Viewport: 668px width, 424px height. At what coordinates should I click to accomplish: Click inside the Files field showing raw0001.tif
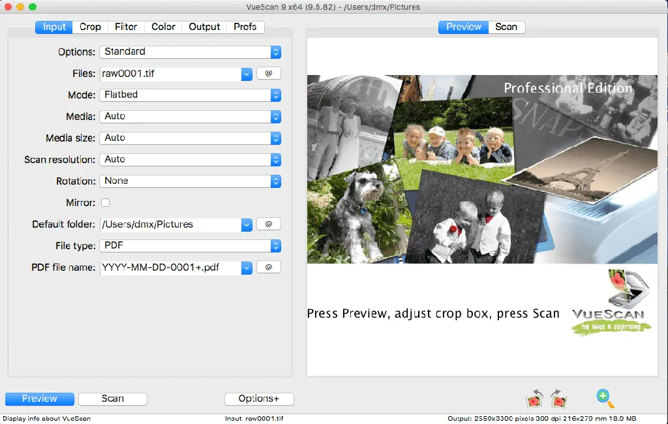pos(170,73)
